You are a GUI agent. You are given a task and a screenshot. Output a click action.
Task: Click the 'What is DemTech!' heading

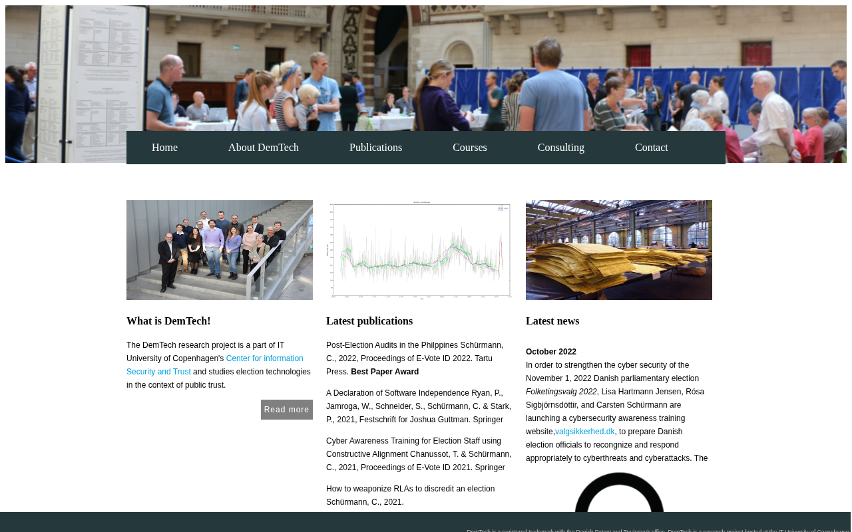168,321
